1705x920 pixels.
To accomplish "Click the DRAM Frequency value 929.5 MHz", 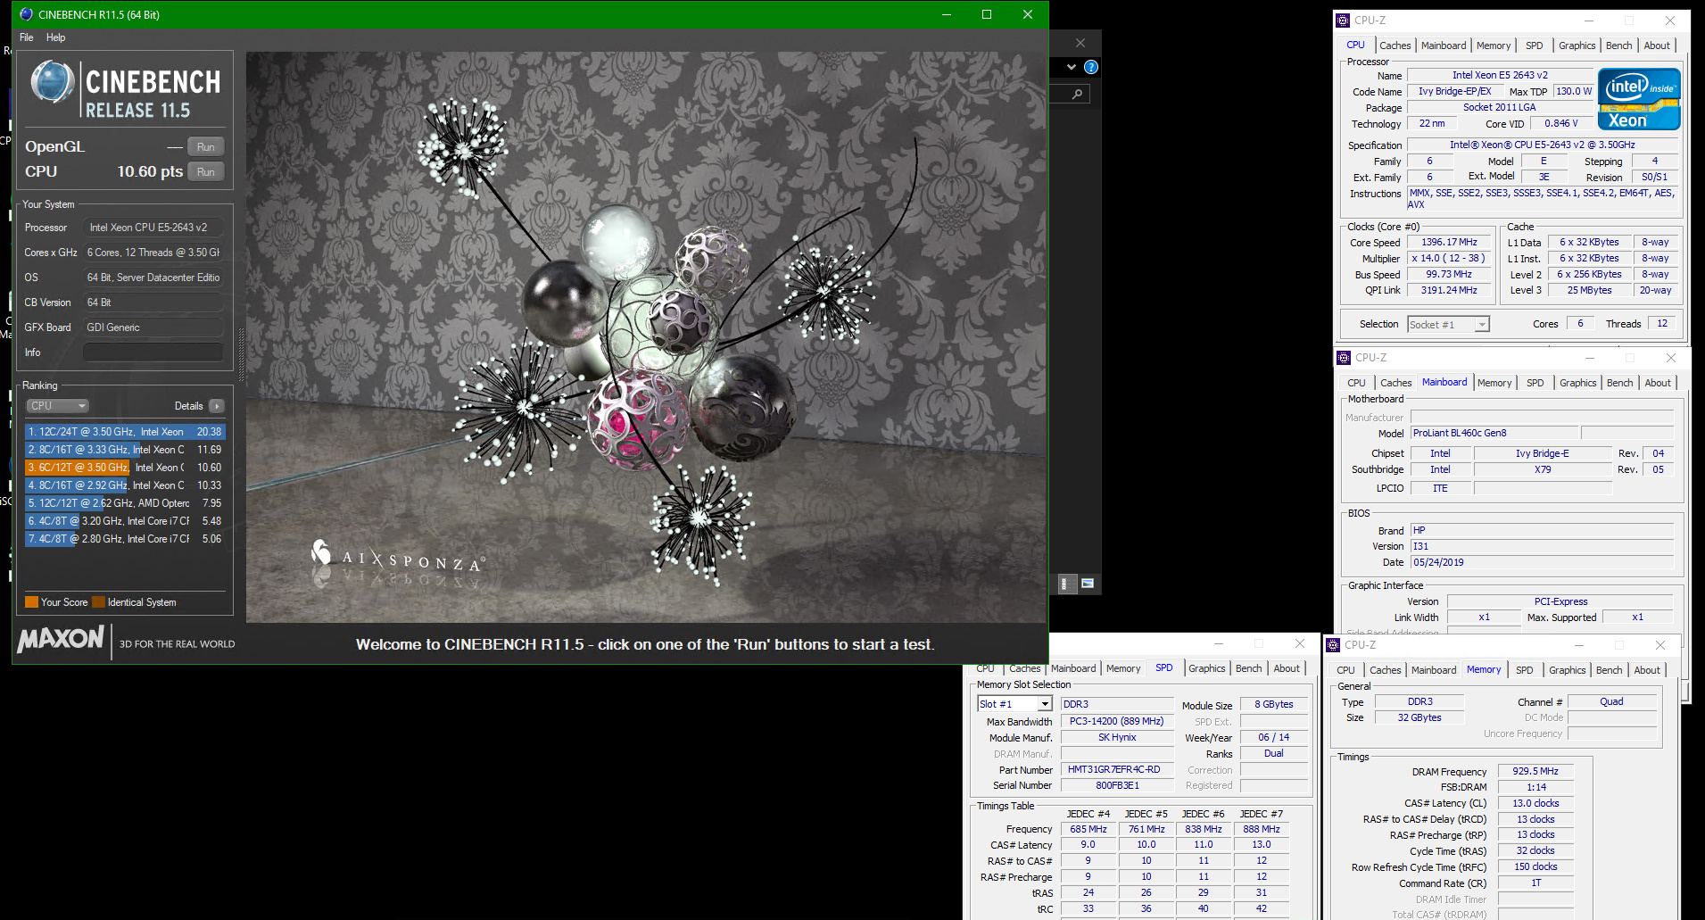I will pos(1535,772).
